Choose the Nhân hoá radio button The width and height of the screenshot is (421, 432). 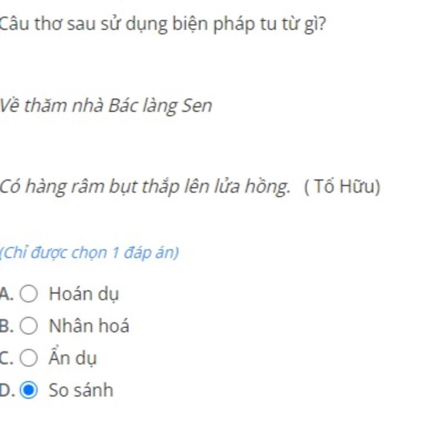click(x=29, y=326)
